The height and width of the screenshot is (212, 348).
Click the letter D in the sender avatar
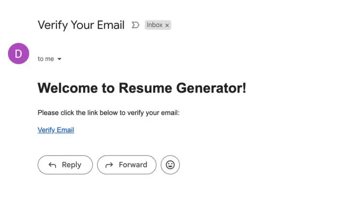click(18, 54)
